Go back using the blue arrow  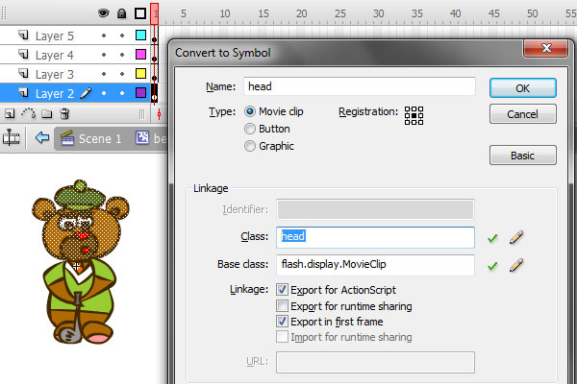point(42,138)
